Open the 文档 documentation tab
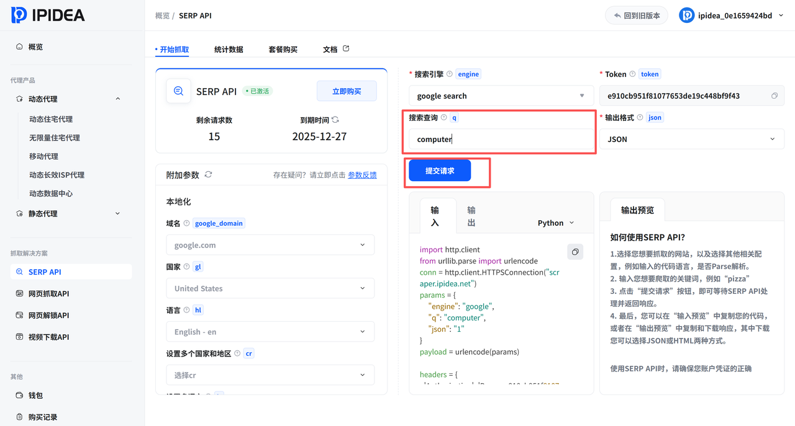The height and width of the screenshot is (426, 795). coord(330,49)
